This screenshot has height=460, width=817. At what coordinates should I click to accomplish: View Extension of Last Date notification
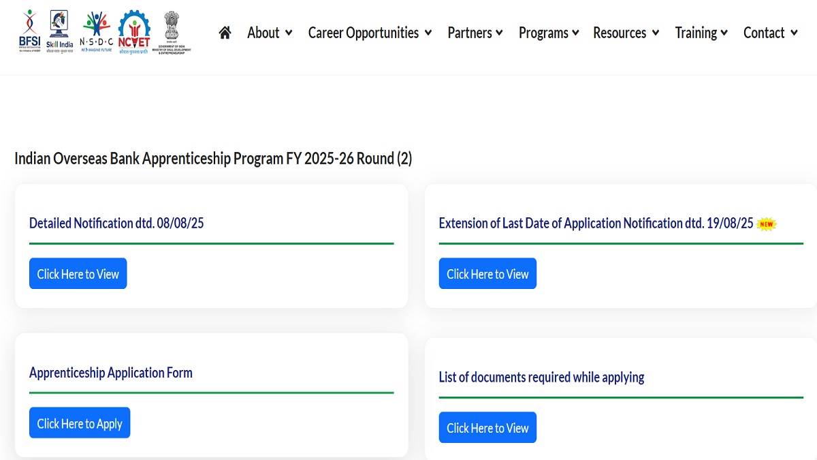click(x=487, y=273)
